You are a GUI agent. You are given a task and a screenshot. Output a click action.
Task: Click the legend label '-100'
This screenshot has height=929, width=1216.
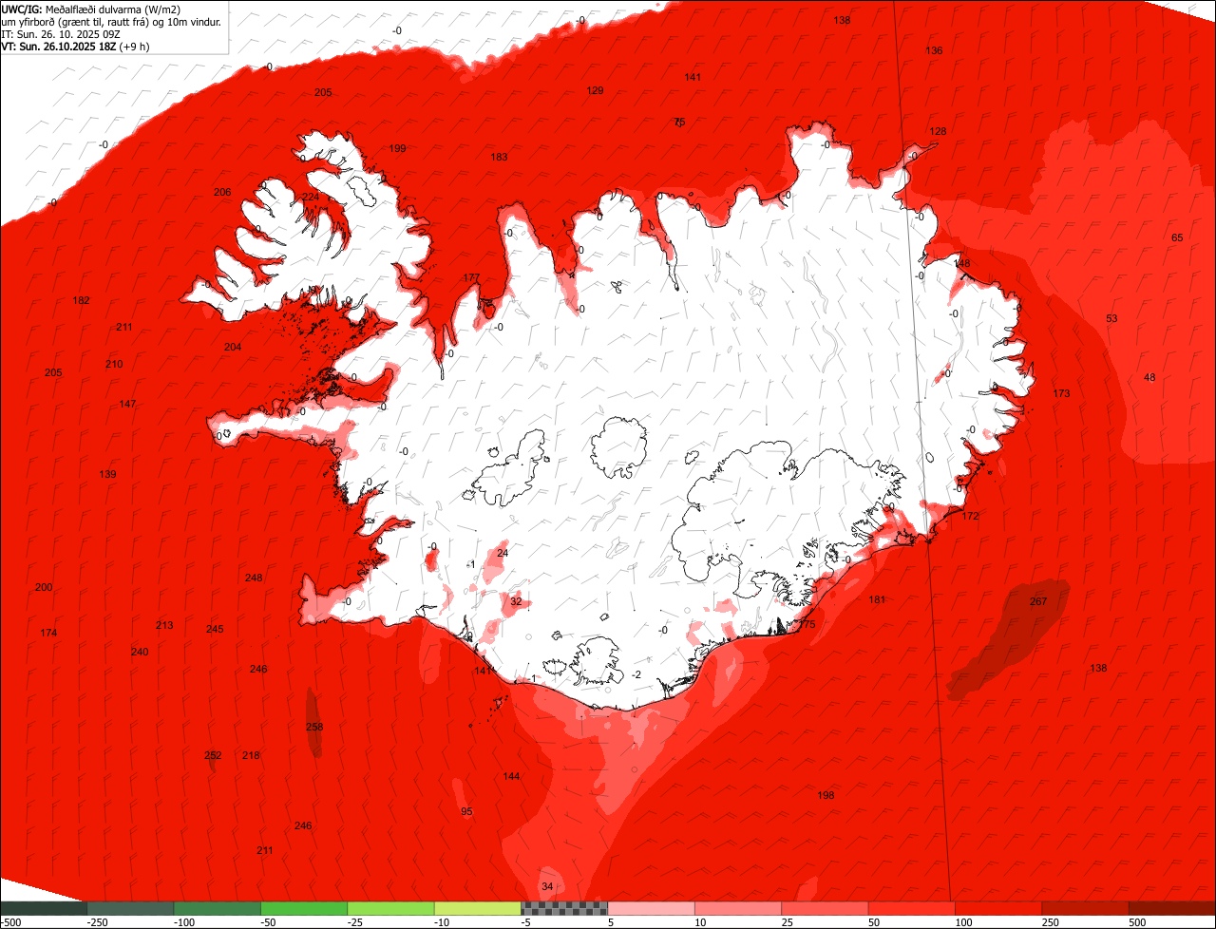182,922
